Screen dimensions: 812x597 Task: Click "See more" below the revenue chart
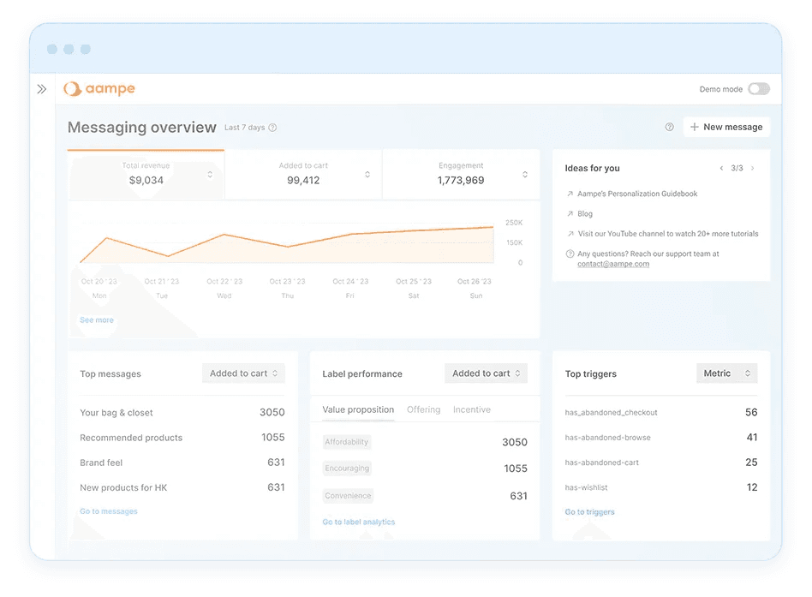click(96, 319)
